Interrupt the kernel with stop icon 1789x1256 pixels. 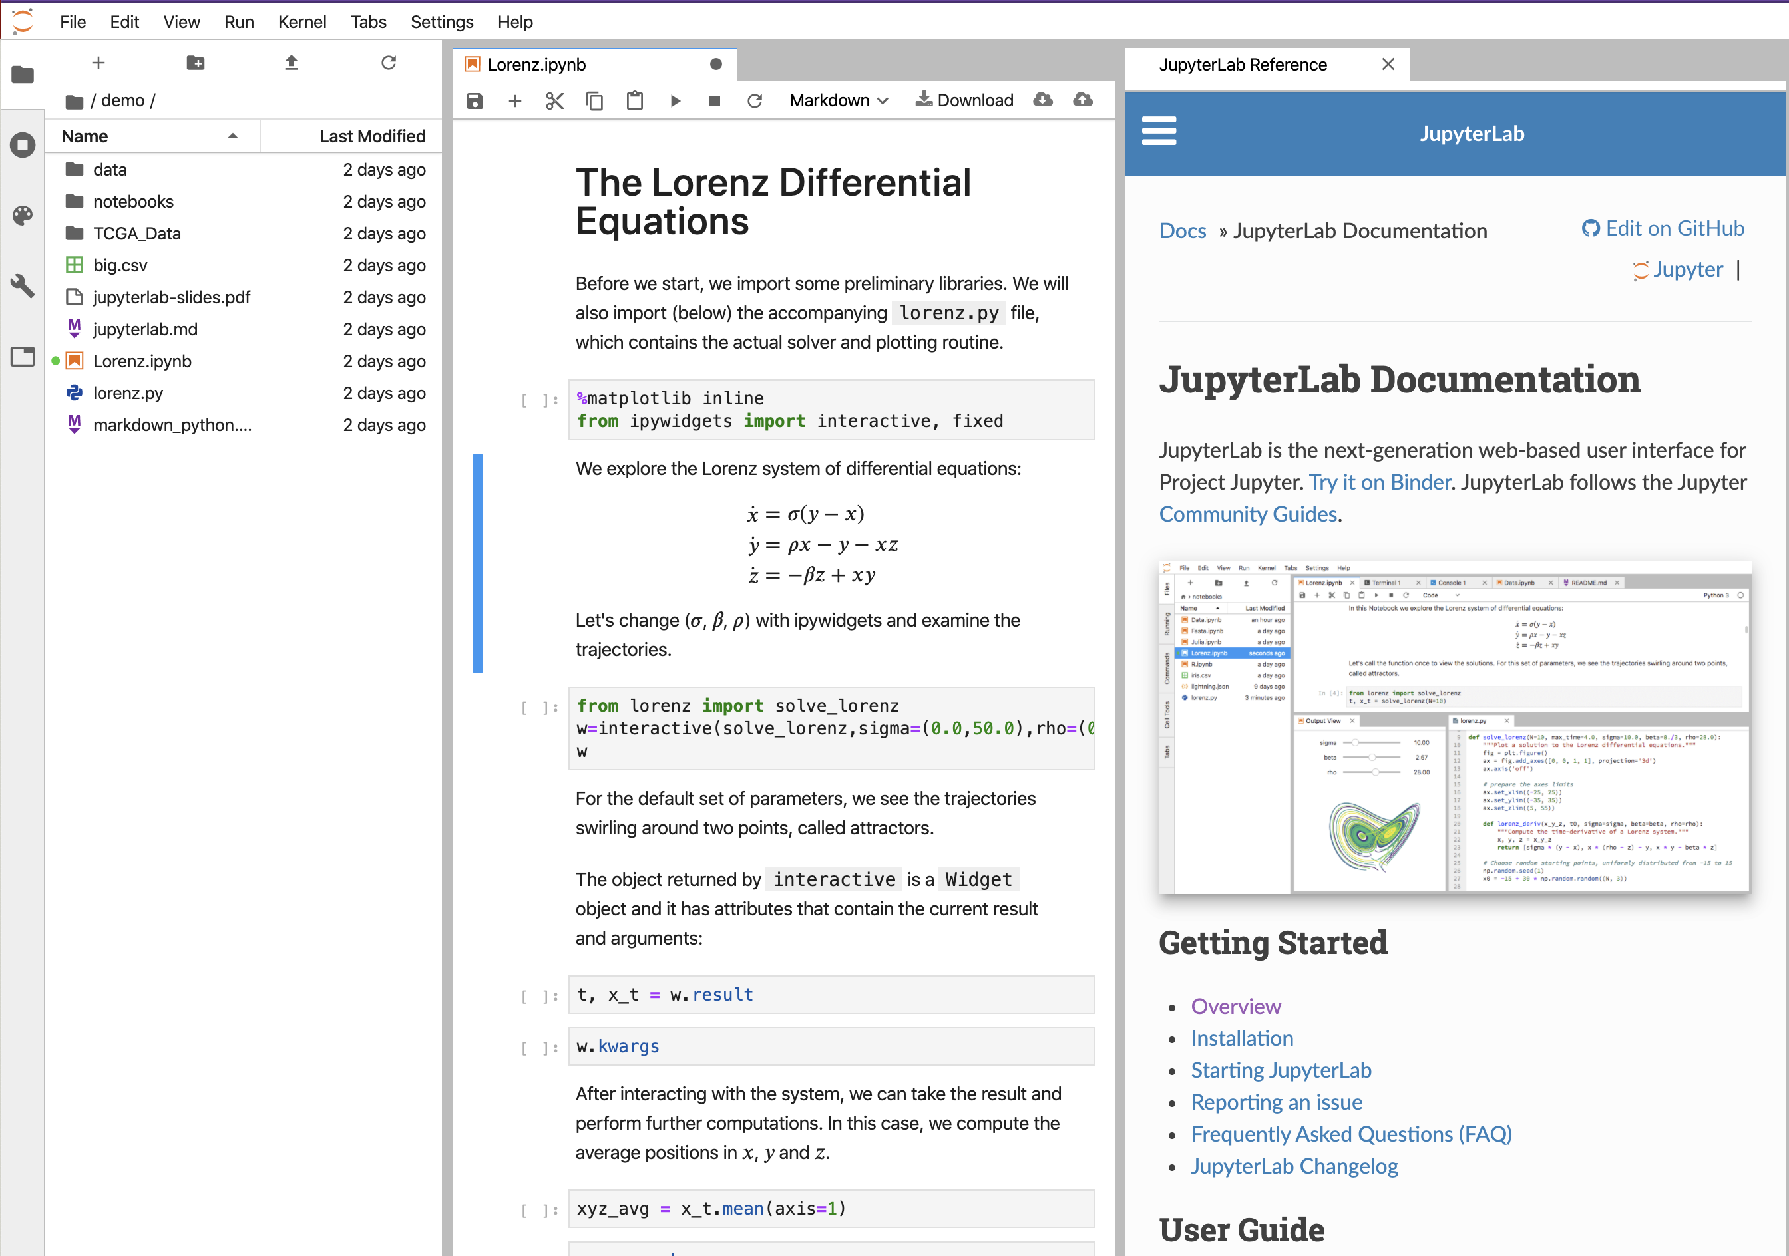tap(715, 101)
